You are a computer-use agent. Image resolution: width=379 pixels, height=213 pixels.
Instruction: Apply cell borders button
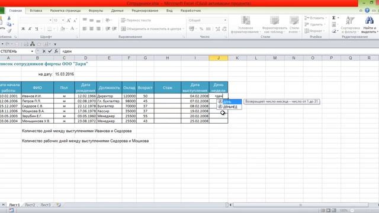tap(50, 29)
